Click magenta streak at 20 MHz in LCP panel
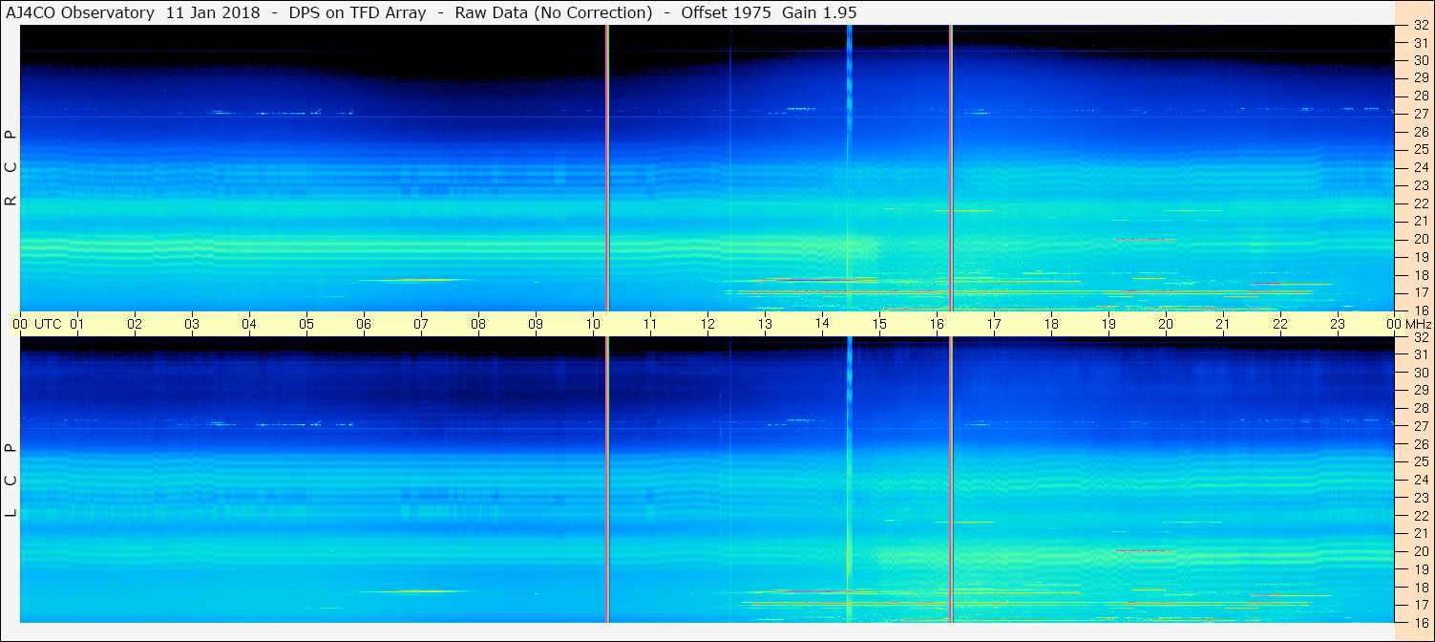1435x642 pixels. click(1145, 550)
